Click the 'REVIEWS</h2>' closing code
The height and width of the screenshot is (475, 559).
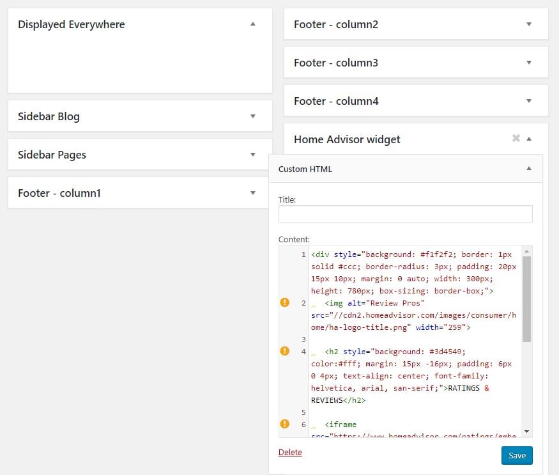coord(339,400)
